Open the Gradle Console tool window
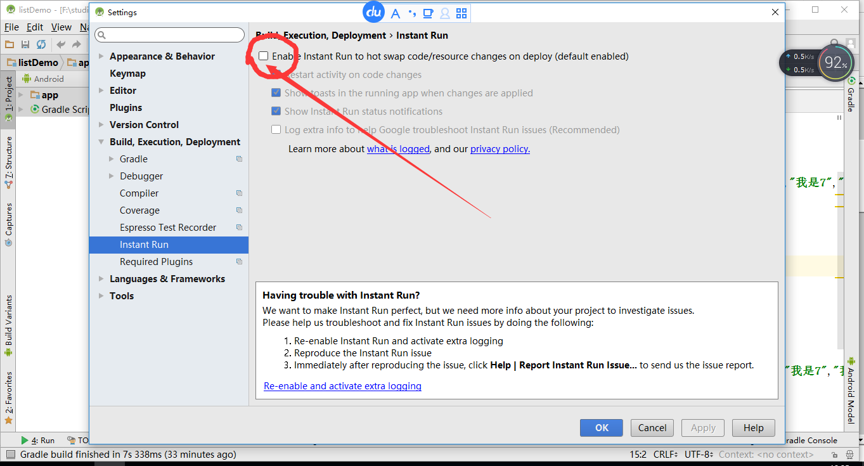The image size is (864, 466). [811, 440]
